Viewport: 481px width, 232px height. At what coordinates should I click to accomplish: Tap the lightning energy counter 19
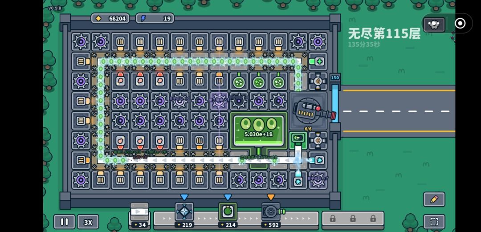(155, 18)
